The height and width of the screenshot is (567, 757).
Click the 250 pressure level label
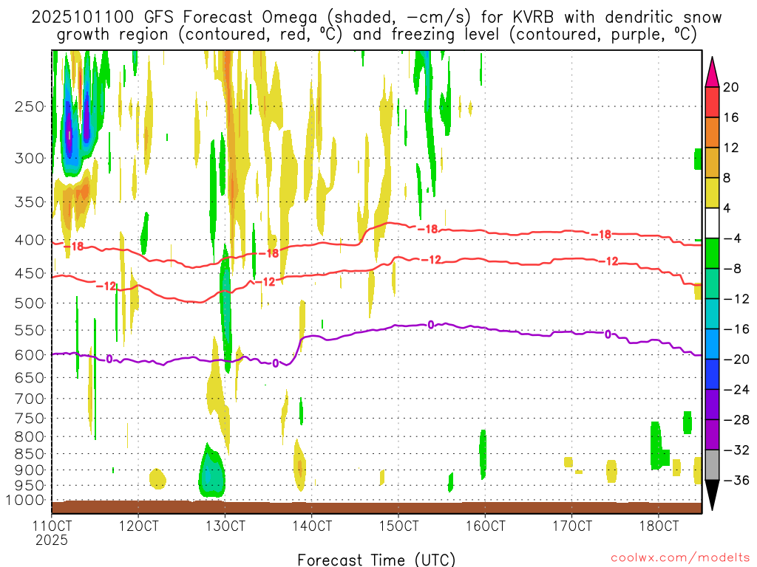coord(30,106)
